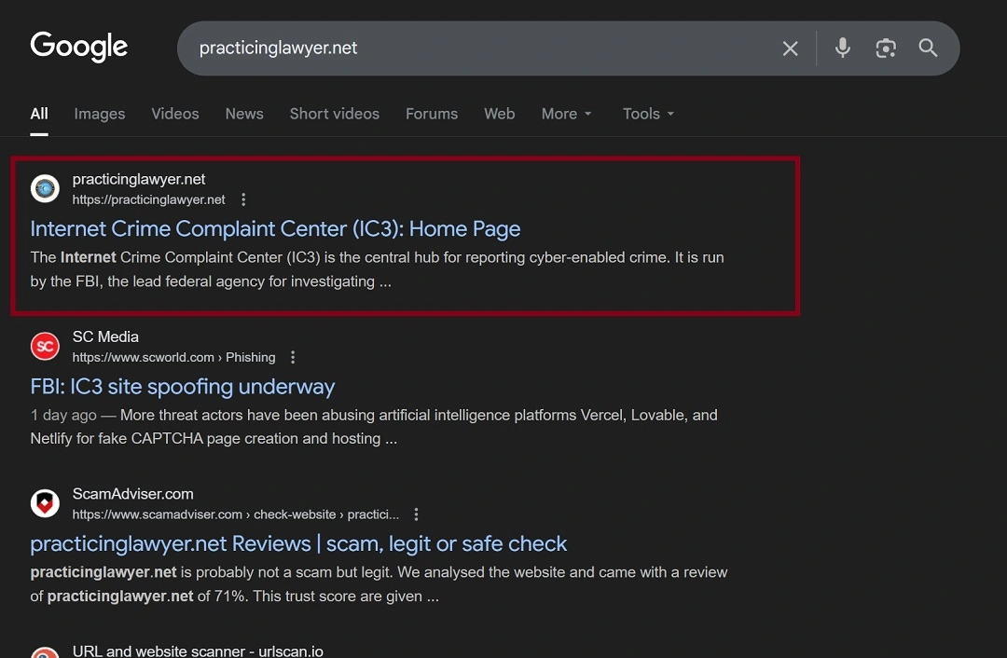Clear the search box with X icon

click(790, 48)
